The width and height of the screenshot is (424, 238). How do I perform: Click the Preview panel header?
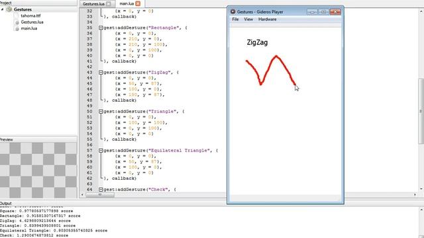coord(38,139)
